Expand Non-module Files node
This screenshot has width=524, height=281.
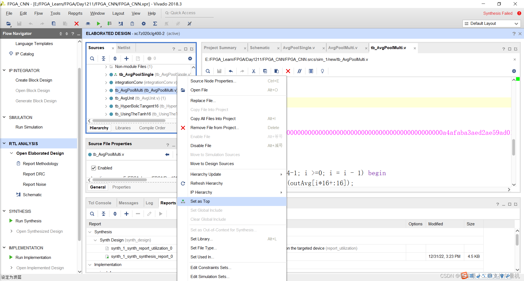point(106,67)
